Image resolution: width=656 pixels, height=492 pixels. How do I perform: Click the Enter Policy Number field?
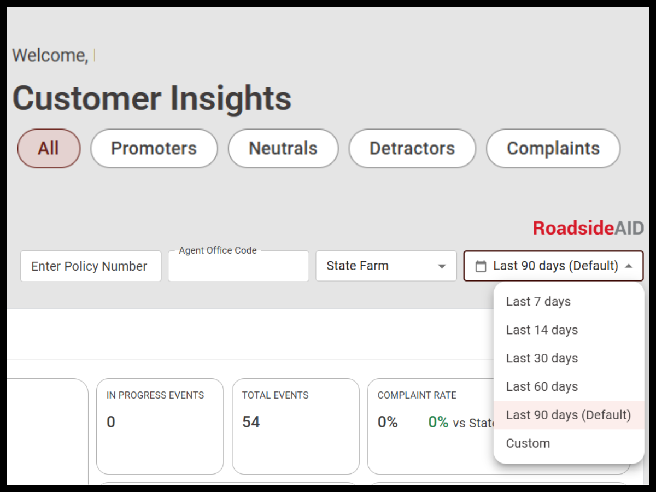[90, 266]
